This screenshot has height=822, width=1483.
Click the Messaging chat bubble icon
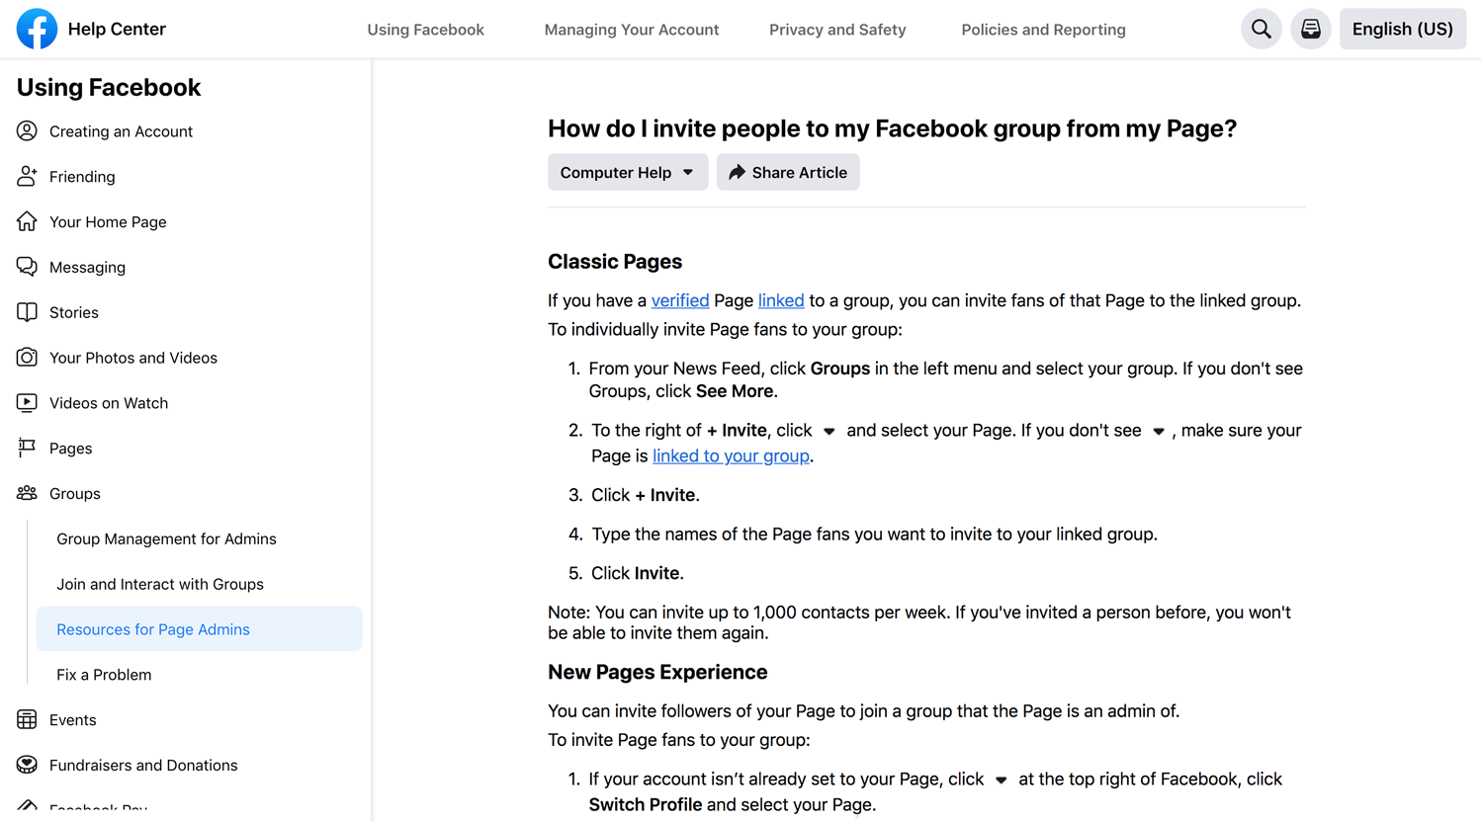point(27,267)
